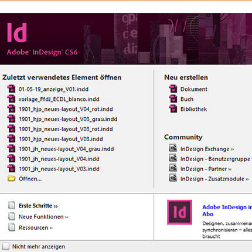The width and height of the screenshot is (252, 252).
Task: Click the InDesign Exchange community icon
Action: 173,148
